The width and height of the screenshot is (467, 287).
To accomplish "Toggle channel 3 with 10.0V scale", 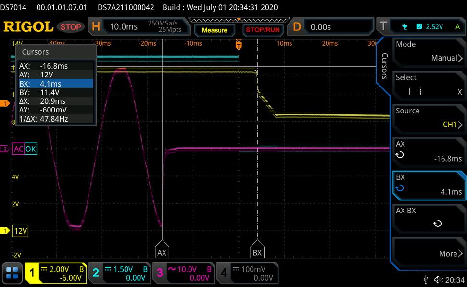I will pyautogui.click(x=184, y=273).
